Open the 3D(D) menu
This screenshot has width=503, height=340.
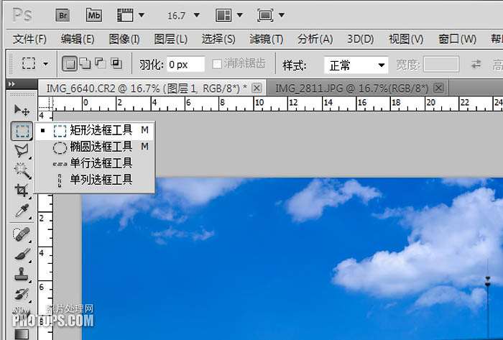tap(361, 39)
